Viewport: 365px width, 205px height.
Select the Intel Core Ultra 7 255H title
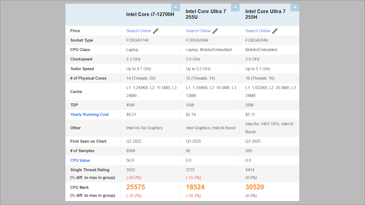pos(266,14)
